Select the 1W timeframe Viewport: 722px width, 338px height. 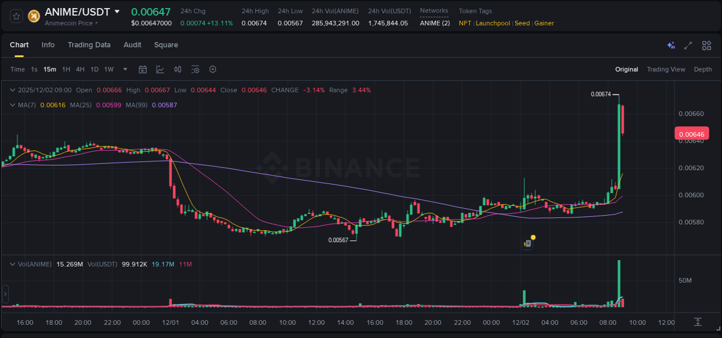coord(109,69)
